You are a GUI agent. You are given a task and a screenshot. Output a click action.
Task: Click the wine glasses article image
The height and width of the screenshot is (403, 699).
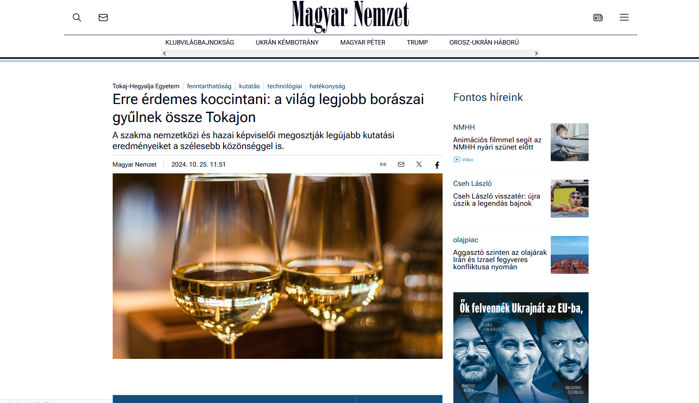tap(278, 266)
